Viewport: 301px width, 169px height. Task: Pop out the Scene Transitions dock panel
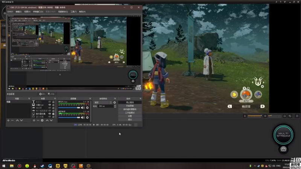pos(115,98)
